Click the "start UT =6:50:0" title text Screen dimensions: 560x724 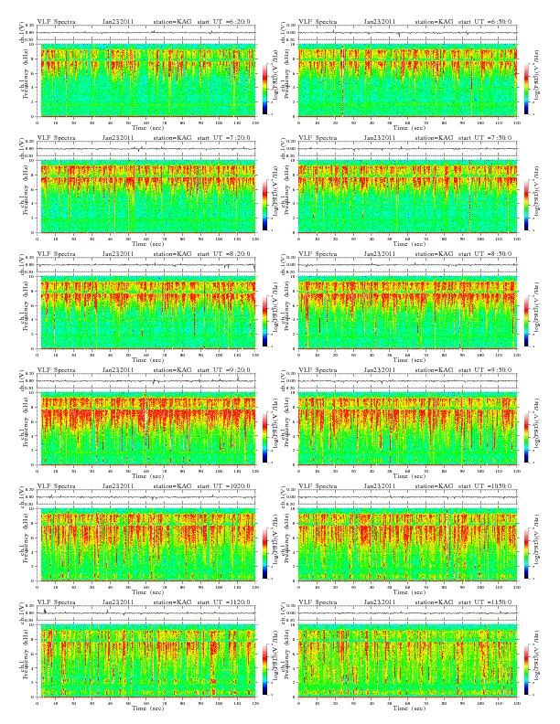[485, 22]
